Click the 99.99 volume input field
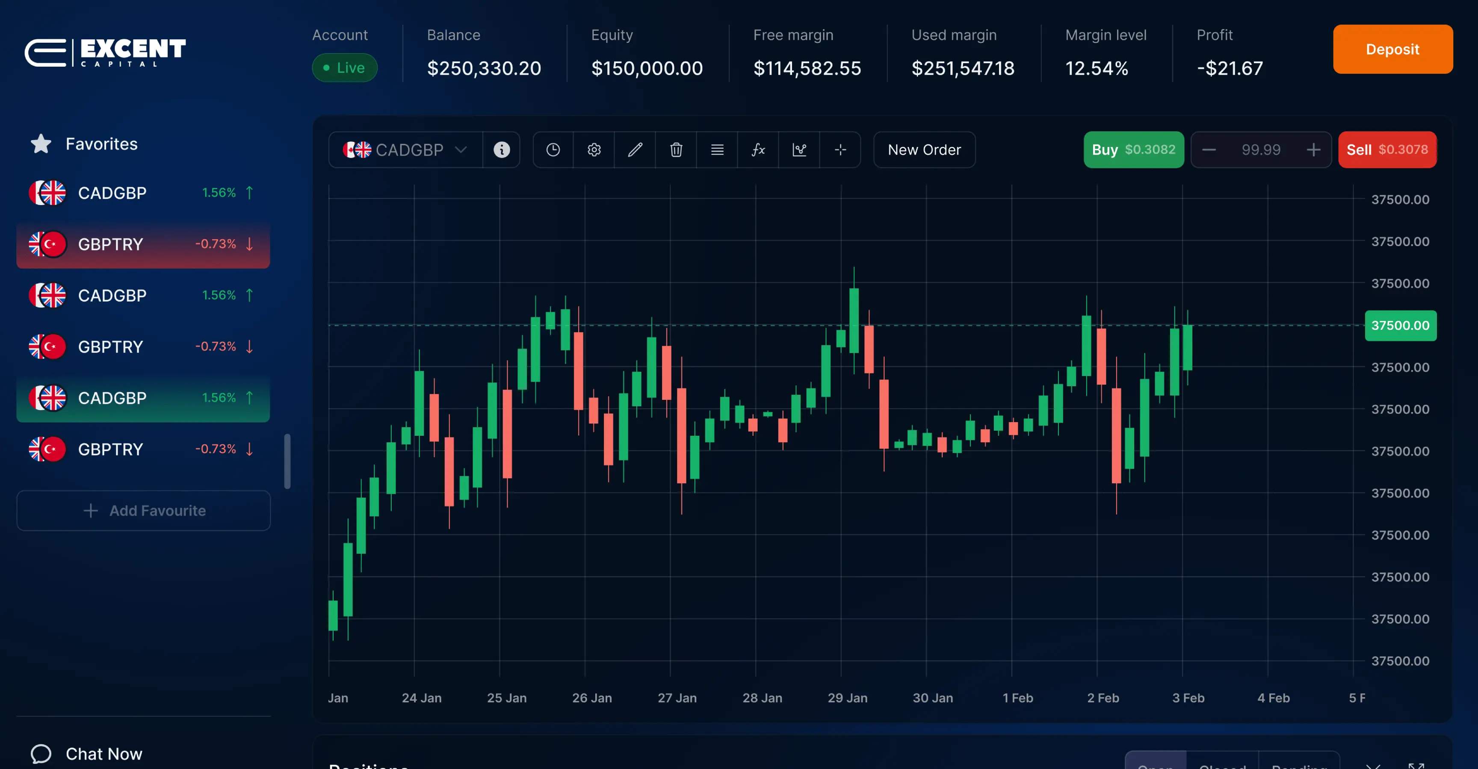The height and width of the screenshot is (769, 1478). point(1261,150)
